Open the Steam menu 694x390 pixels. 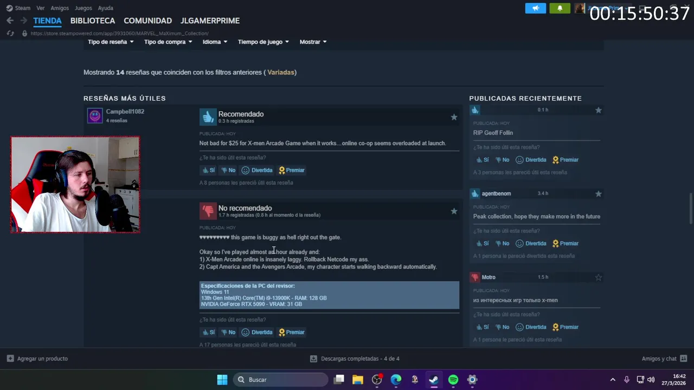pyautogui.click(x=23, y=8)
